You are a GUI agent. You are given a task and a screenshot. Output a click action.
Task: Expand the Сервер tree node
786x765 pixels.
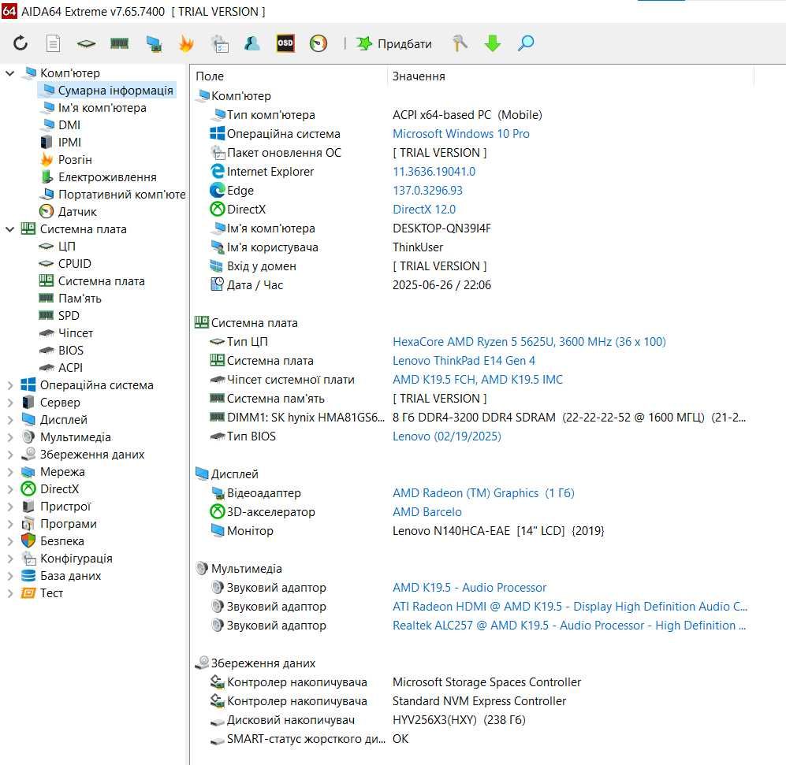pos(10,403)
